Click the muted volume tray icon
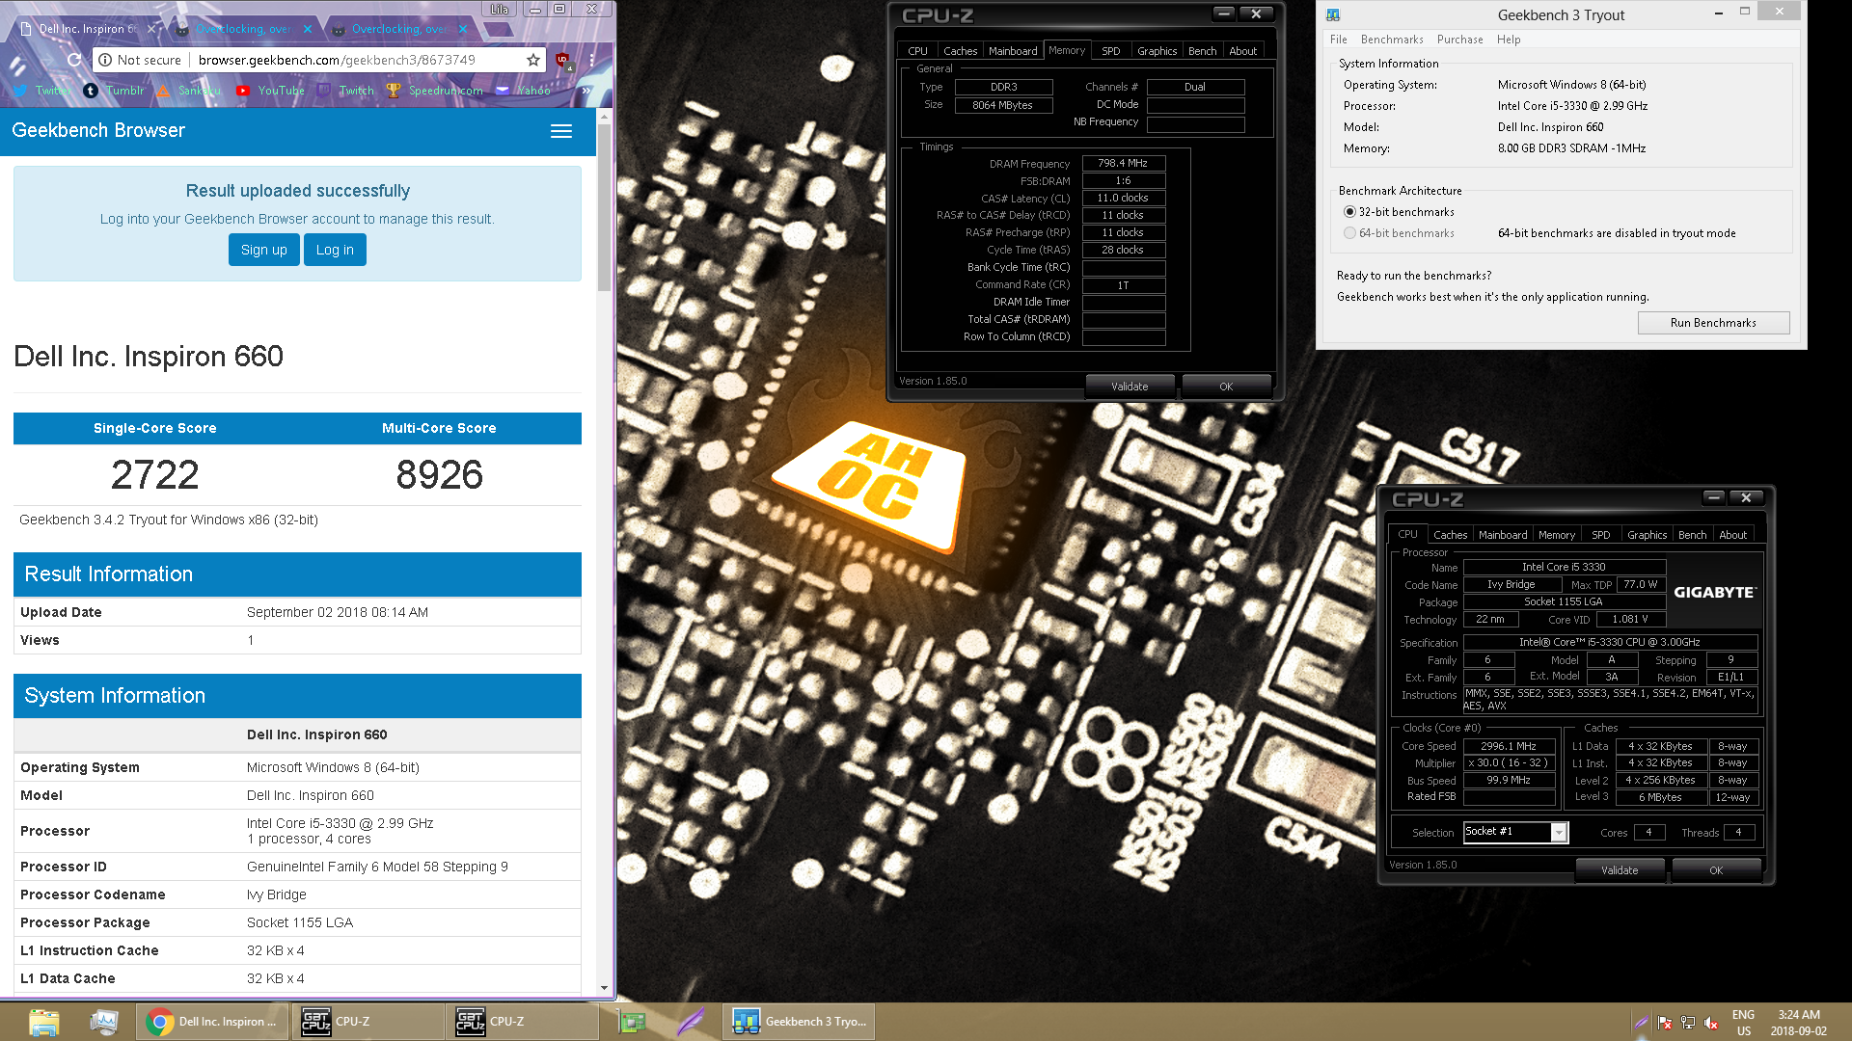The height and width of the screenshot is (1041, 1852). click(x=1711, y=1023)
